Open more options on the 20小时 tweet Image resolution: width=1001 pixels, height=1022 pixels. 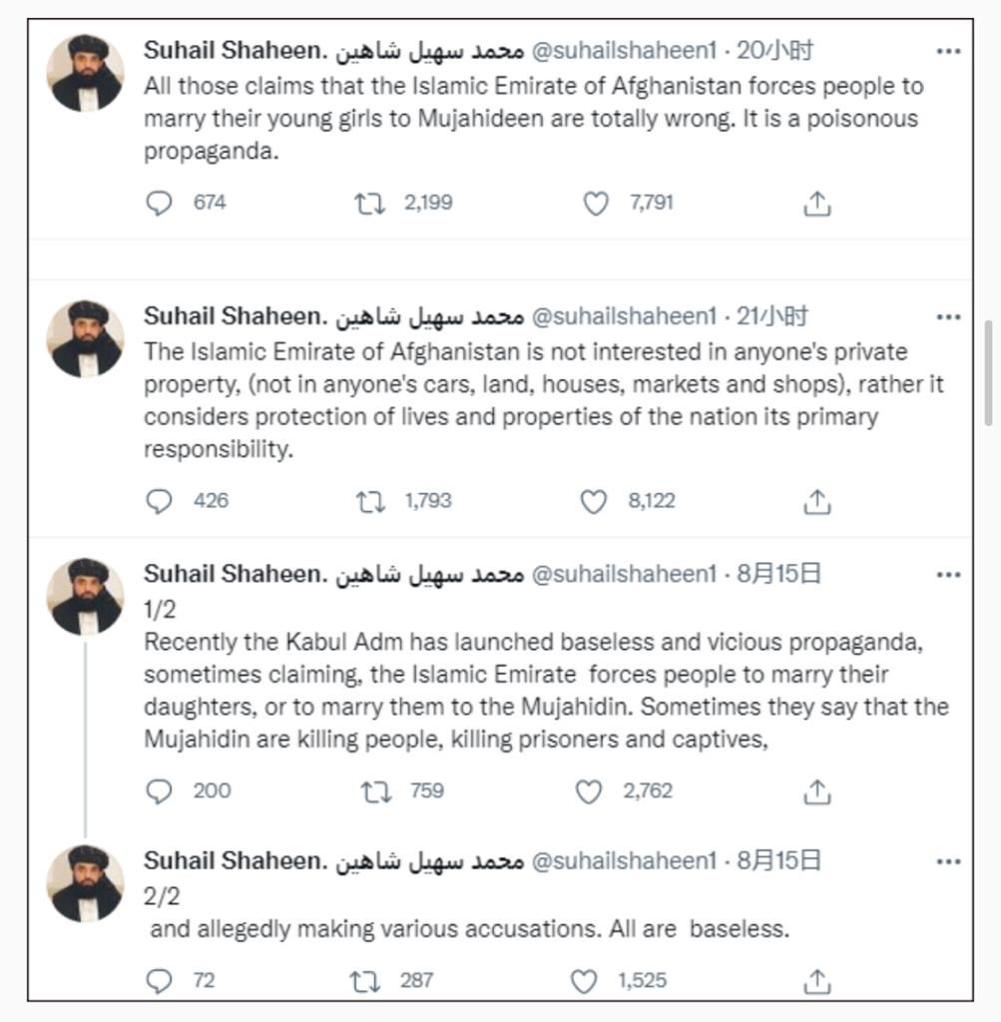pos(948,51)
